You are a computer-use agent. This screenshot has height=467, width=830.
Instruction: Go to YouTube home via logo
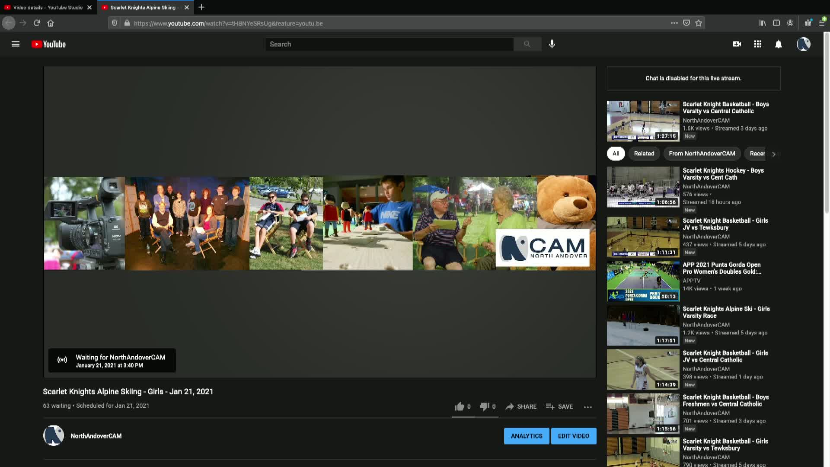tap(48, 44)
